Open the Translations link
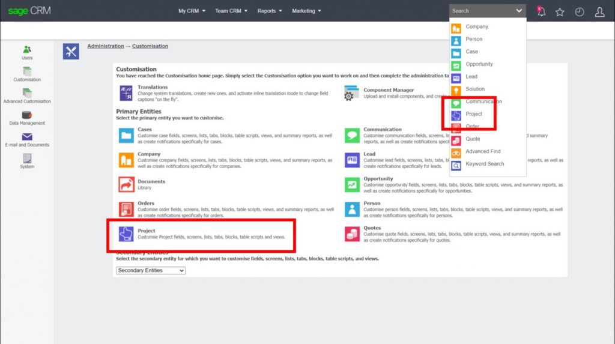 pyautogui.click(x=153, y=87)
